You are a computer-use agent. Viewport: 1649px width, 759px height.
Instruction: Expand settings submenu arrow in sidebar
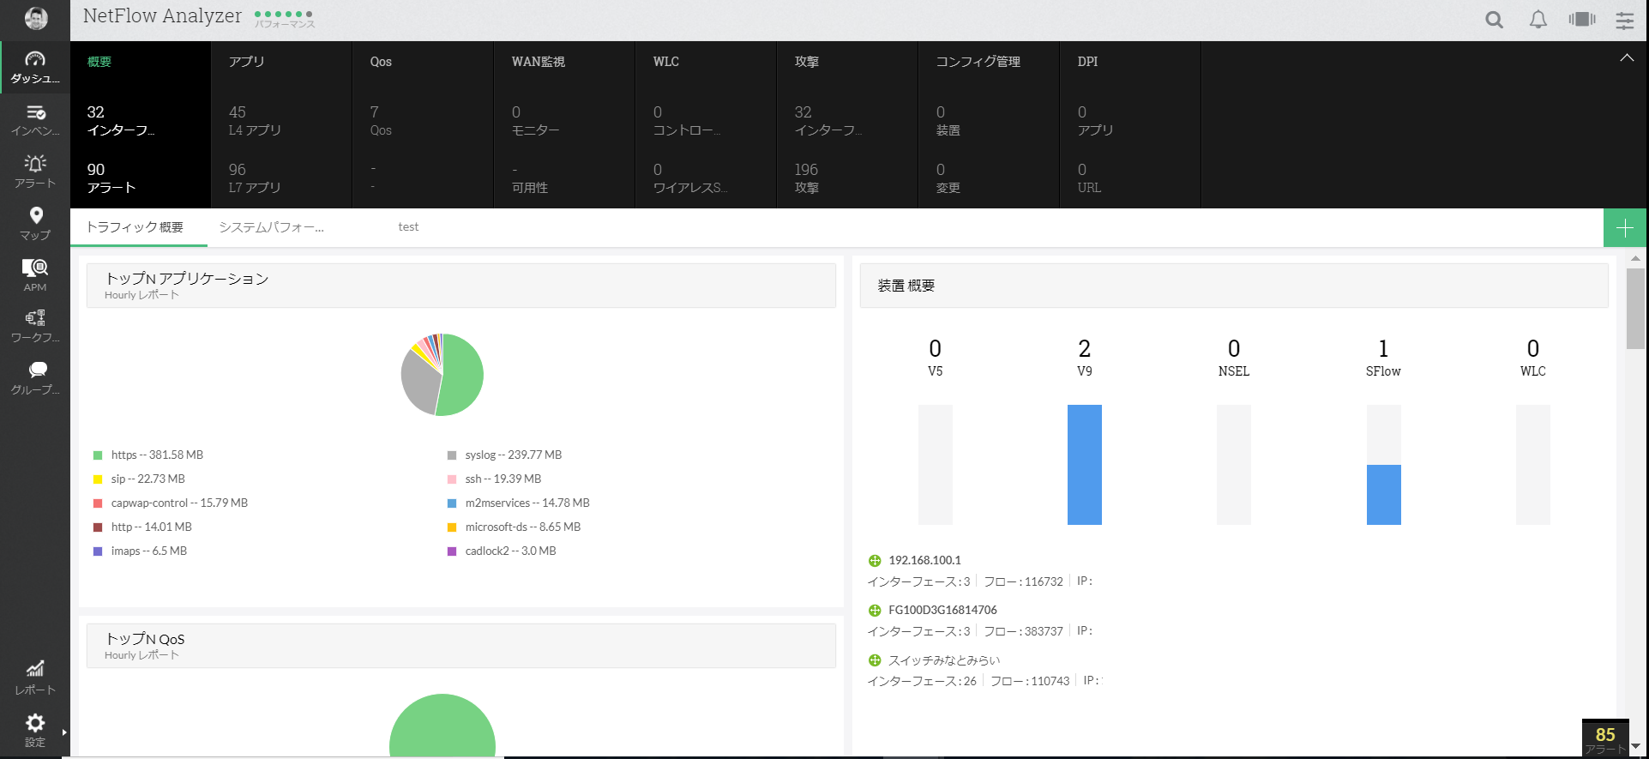click(64, 732)
